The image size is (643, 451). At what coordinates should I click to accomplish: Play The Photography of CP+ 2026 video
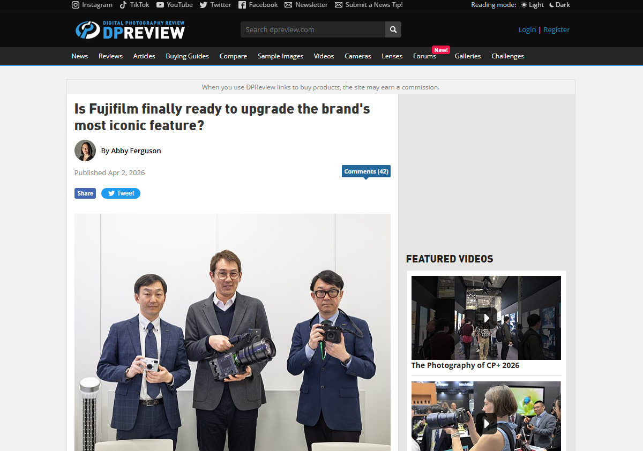[x=486, y=318]
